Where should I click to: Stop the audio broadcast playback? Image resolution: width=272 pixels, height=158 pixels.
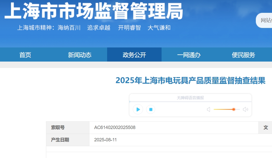(151, 110)
